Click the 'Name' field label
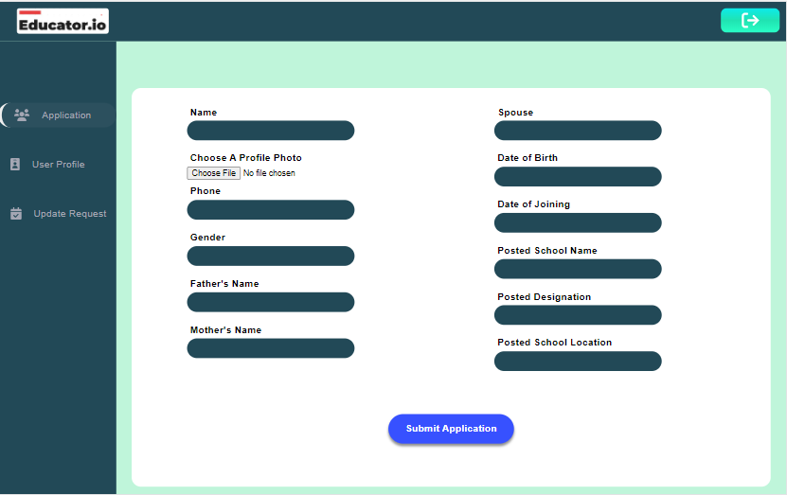 [x=204, y=113]
